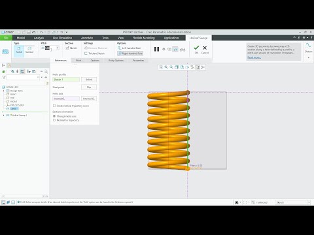Expand the Helical Sweep 1 node
Screen dimensions: 314x235
[3, 116]
